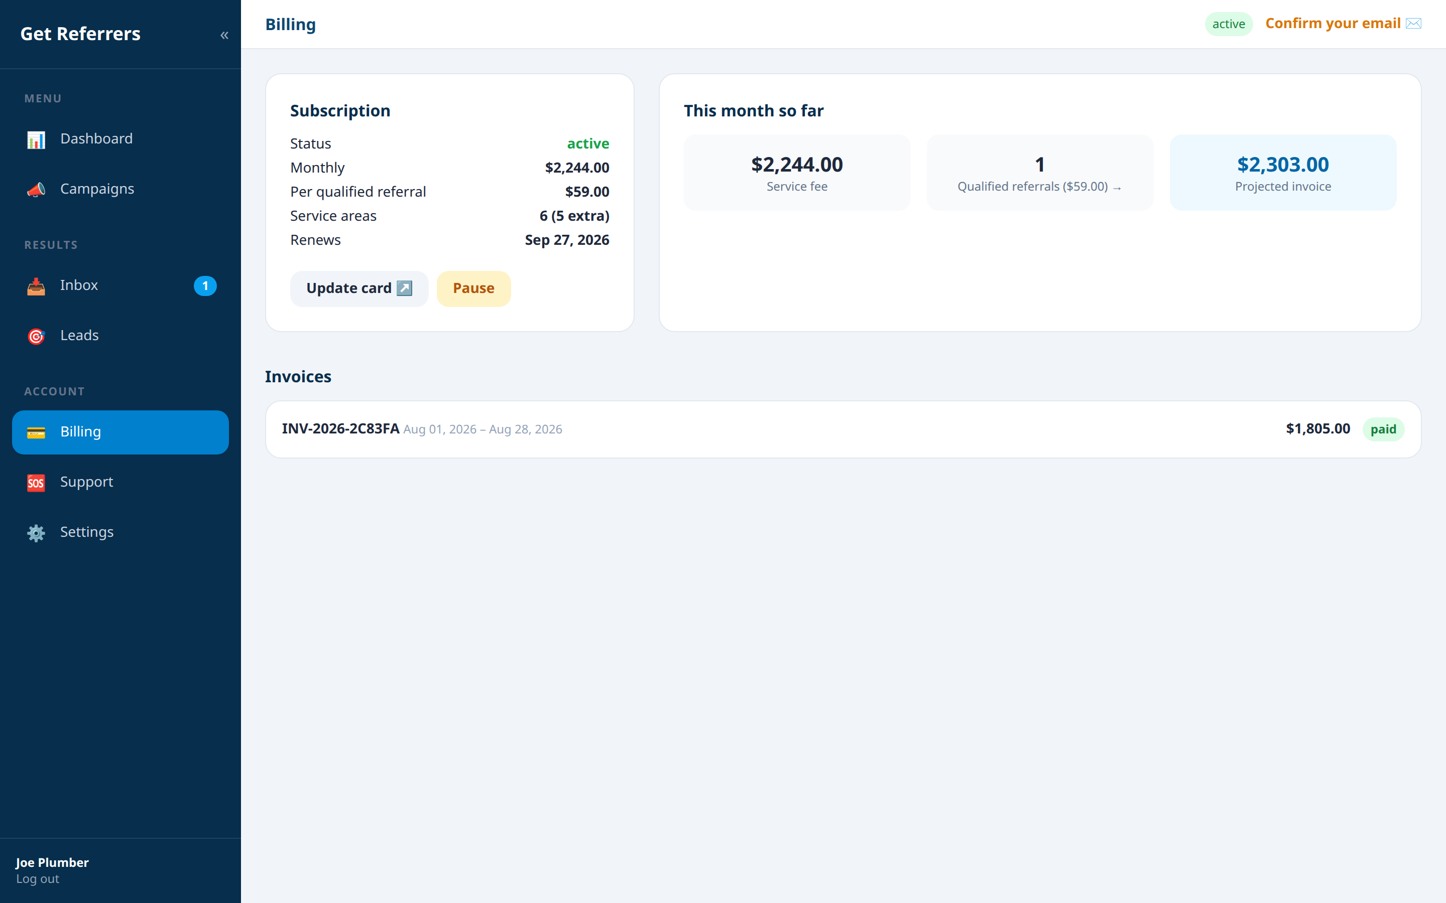Click the envelope icon beside Confirm your email
1446x903 pixels.
point(1414,23)
